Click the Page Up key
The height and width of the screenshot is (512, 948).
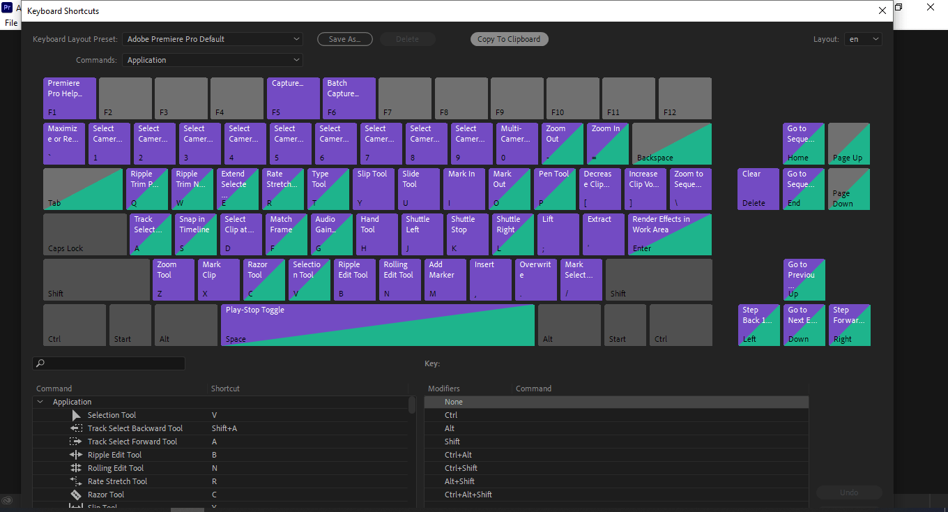click(849, 144)
